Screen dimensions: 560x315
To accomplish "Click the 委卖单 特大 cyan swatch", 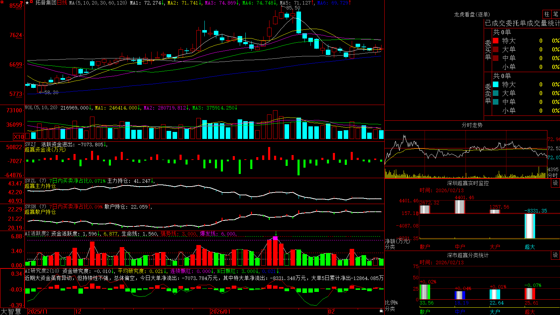I will (496, 84).
